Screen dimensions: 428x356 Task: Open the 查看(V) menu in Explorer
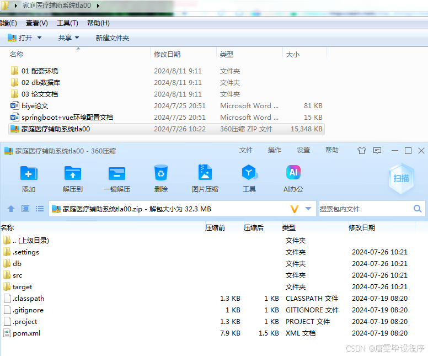click(36, 23)
